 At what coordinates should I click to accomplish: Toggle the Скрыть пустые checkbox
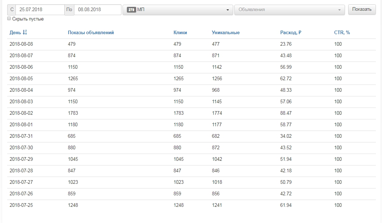pyautogui.click(x=9, y=18)
